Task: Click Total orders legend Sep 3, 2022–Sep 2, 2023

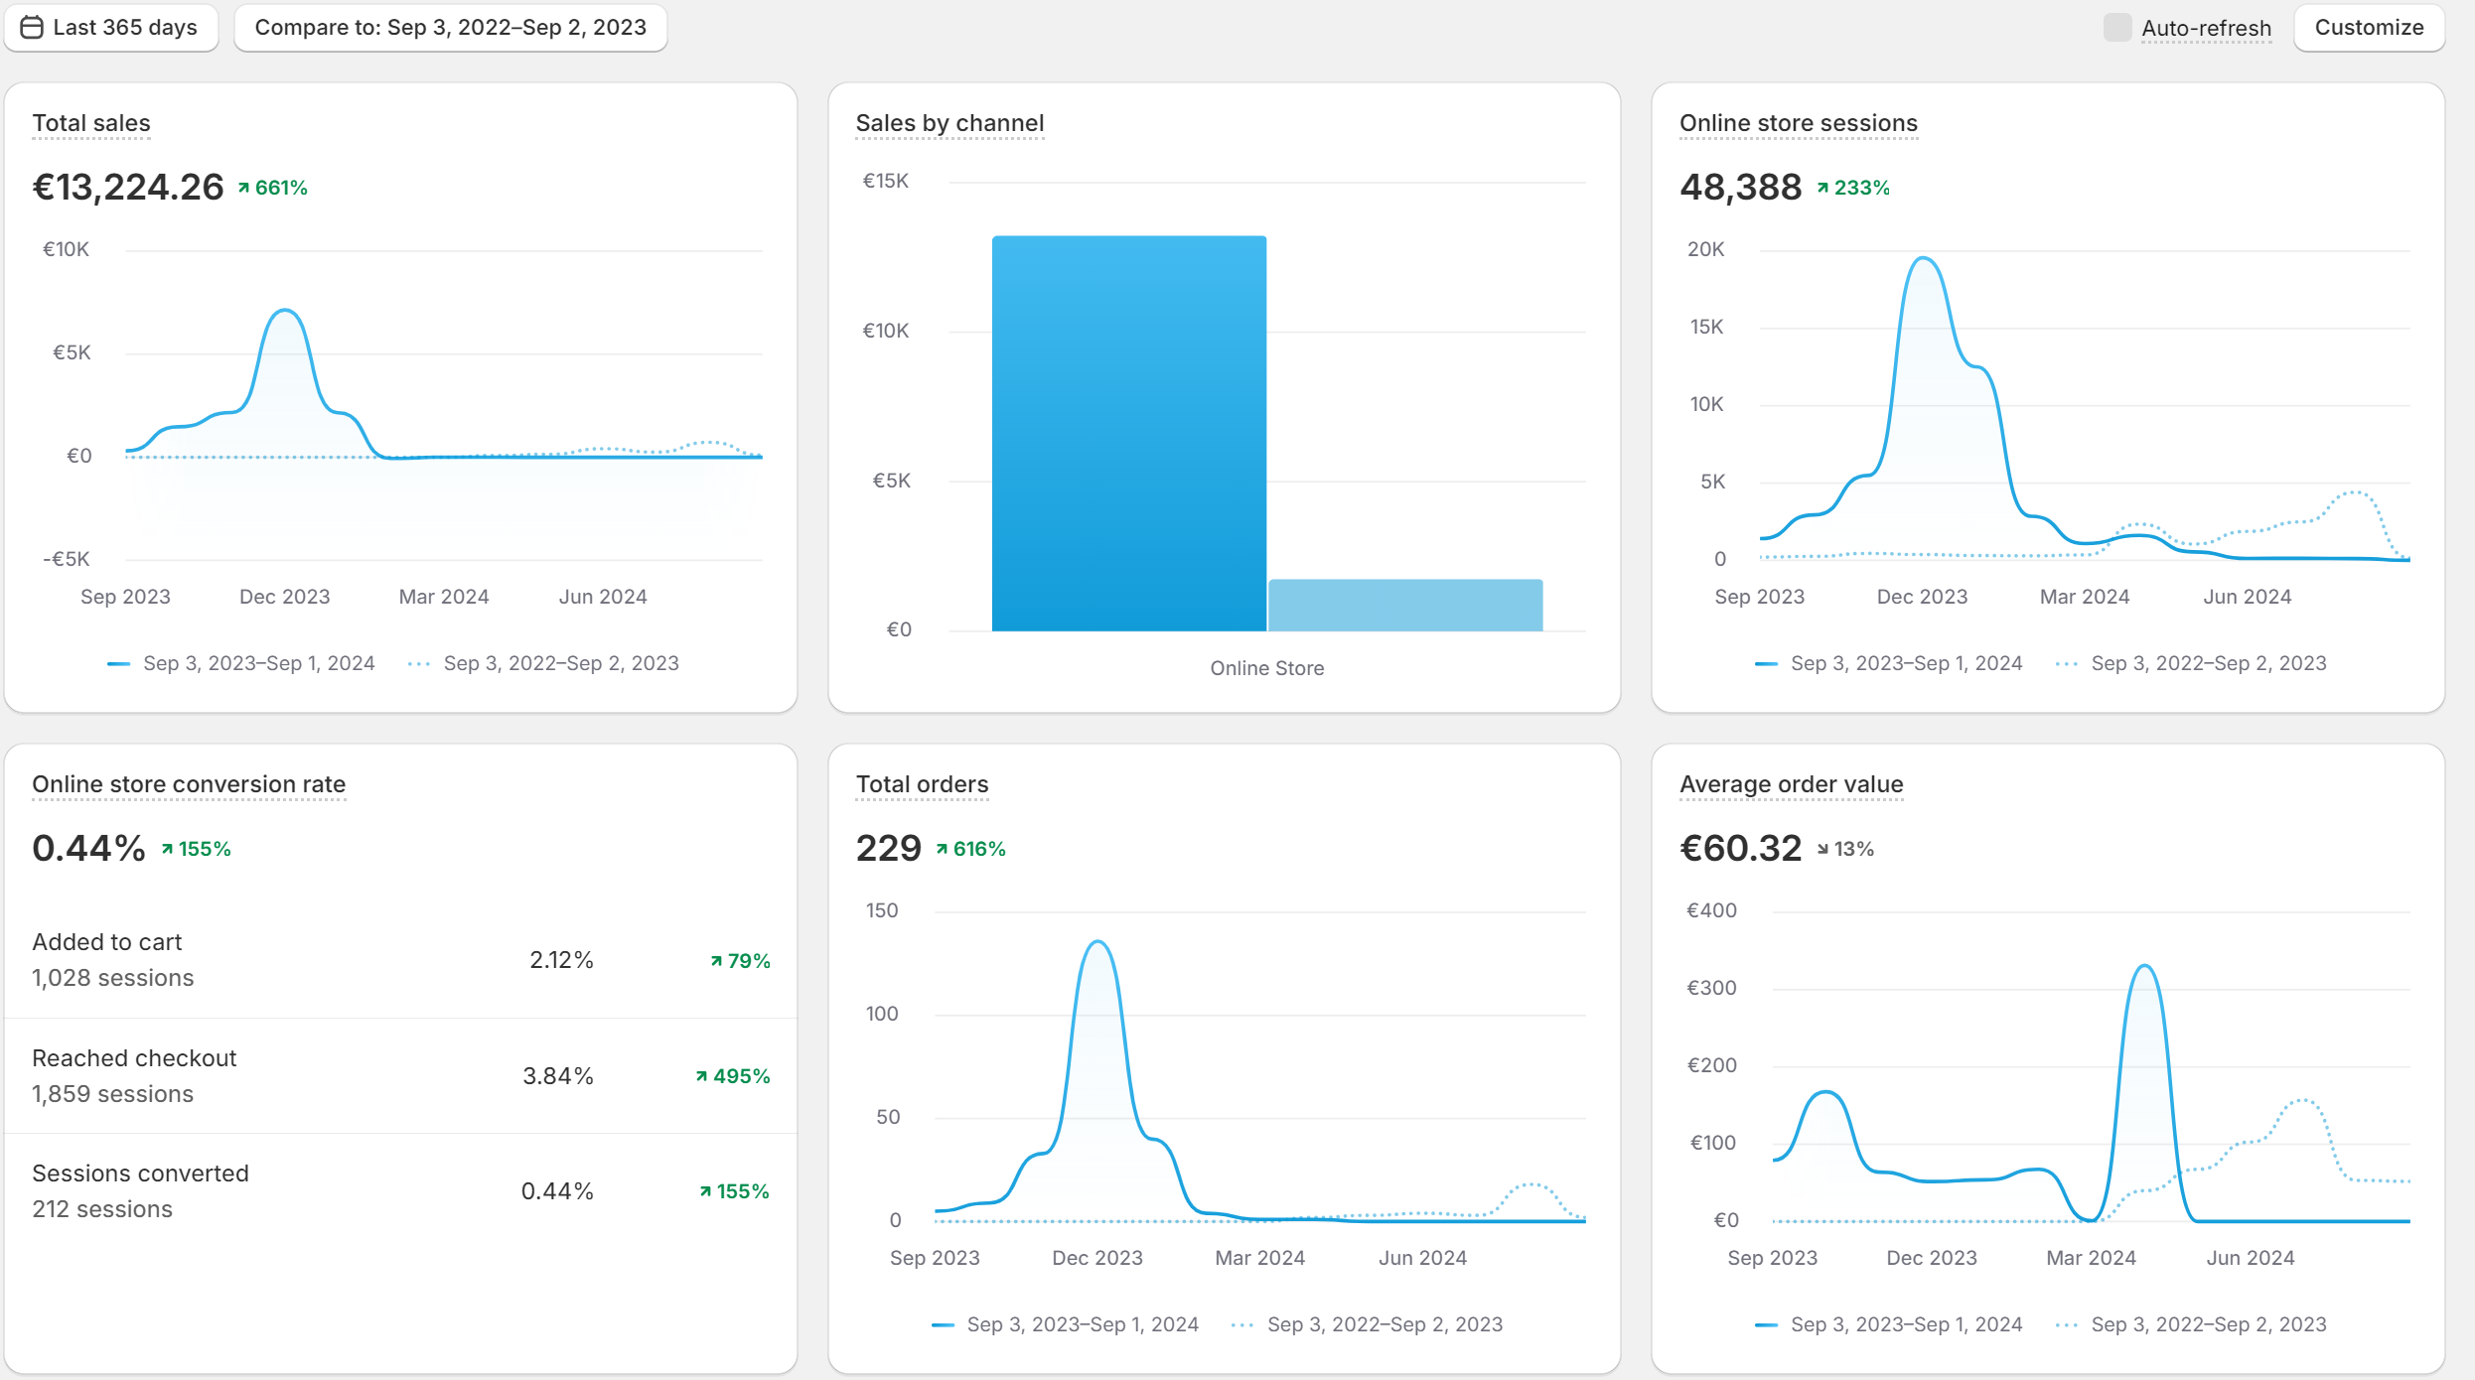Action: pos(1367,1324)
